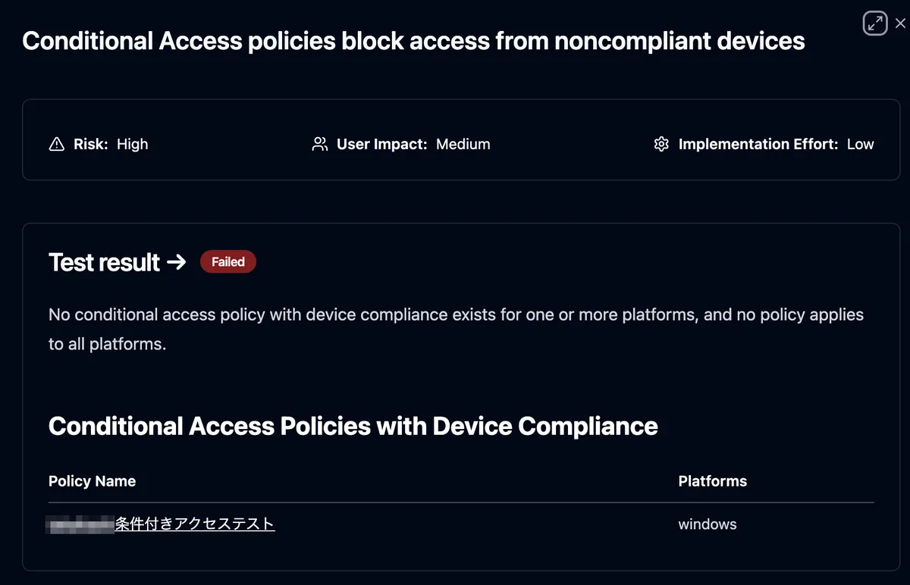Click the red Failed status badge
910x585 pixels.
click(x=228, y=262)
